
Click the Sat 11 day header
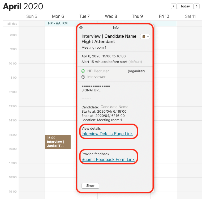click(x=190, y=16)
